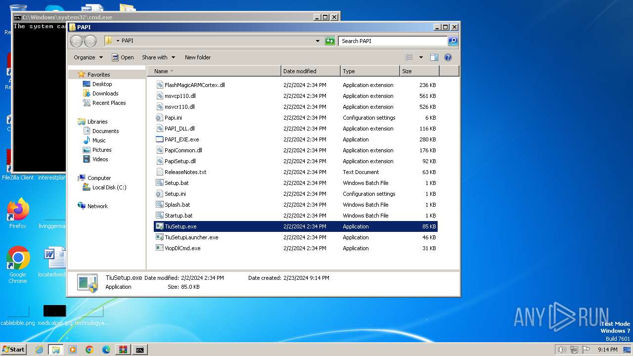Open Firefox desktop shortcut

point(18,214)
